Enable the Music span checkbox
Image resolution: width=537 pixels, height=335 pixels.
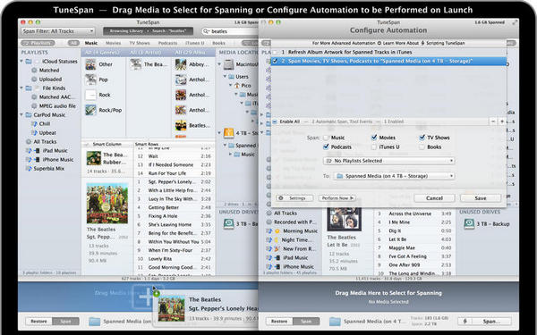(x=326, y=138)
